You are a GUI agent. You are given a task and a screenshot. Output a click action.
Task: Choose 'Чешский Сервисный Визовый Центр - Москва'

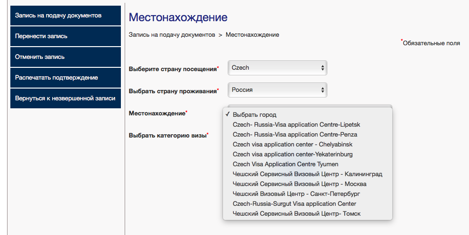click(299, 184)
